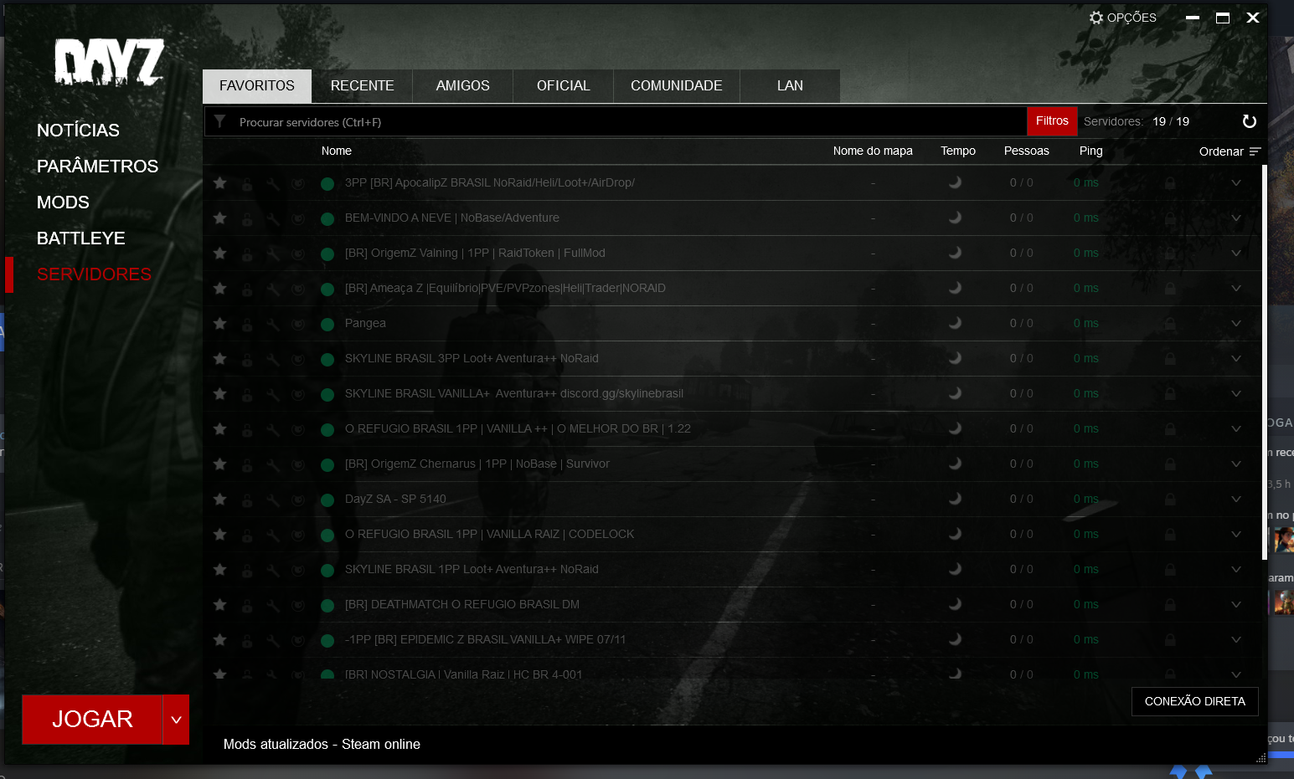
Task: Click the funnel filter icon in search bar
Action: [x=219, y=121]
